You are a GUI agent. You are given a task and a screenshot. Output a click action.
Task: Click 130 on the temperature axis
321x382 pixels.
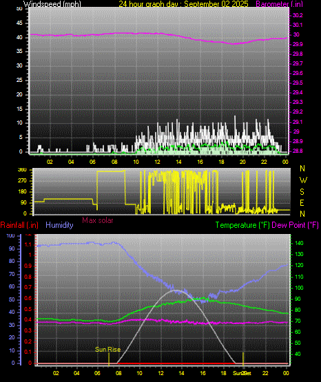coord(299,255)
